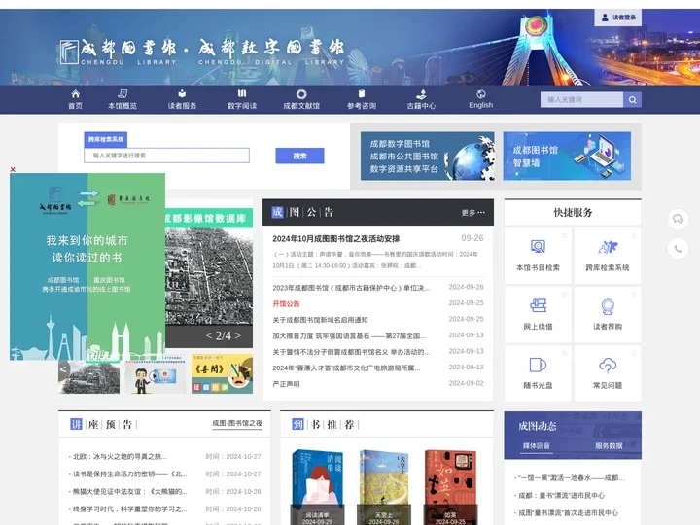Open the 读者服务 nav menu
Image resolution: width=700 pixels, height=525 pixels.
(182, 99)
